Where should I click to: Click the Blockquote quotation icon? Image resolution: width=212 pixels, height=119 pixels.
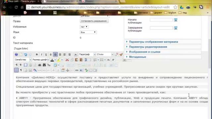(x=76, y=55)
